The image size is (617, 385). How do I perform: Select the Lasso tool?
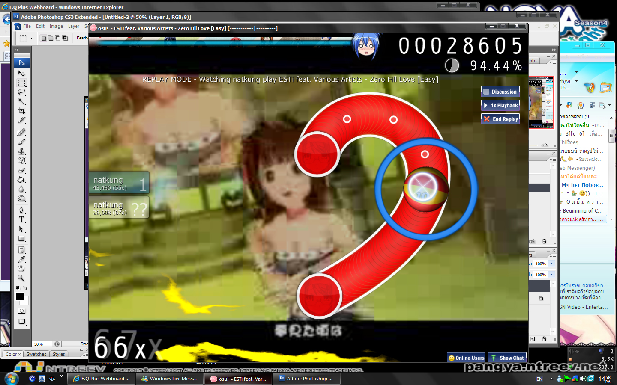[21, 92]
